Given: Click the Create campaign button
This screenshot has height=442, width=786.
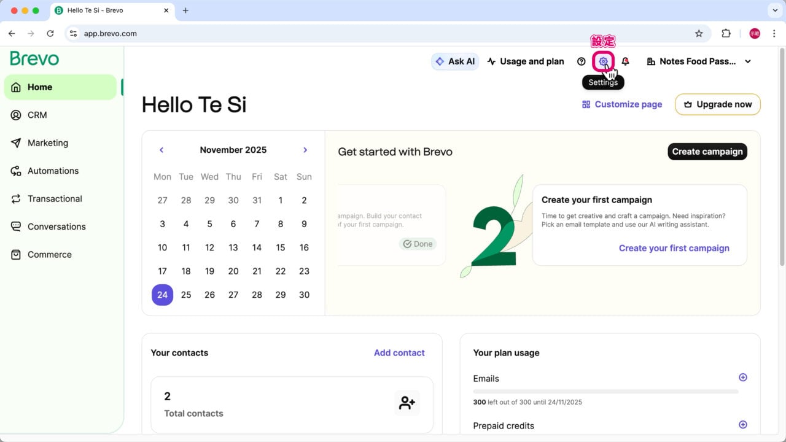Looking at the screenshot, I should click(707, 152).
